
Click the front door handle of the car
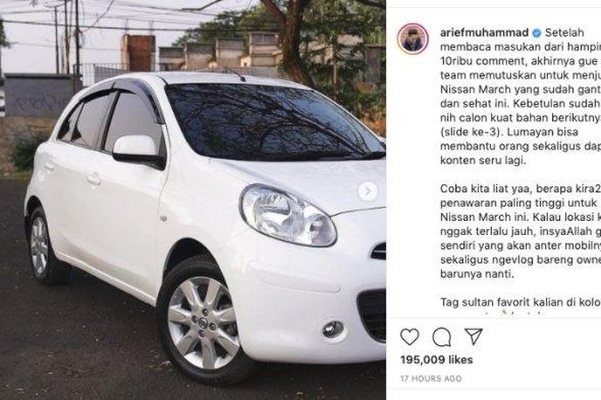point(94,178)
